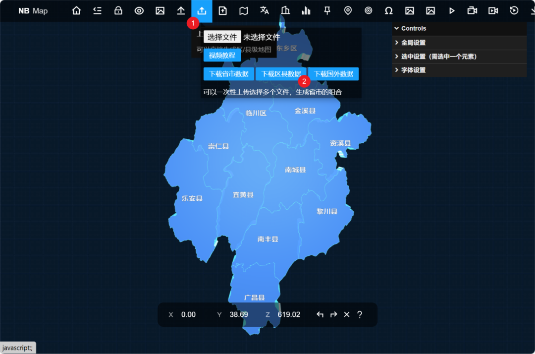Expand the 全局设置 section

coord(459,43)
